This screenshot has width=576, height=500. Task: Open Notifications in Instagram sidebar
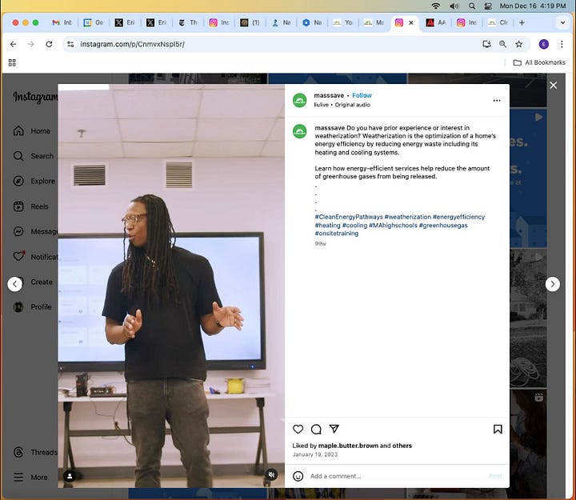click(34, 257)
